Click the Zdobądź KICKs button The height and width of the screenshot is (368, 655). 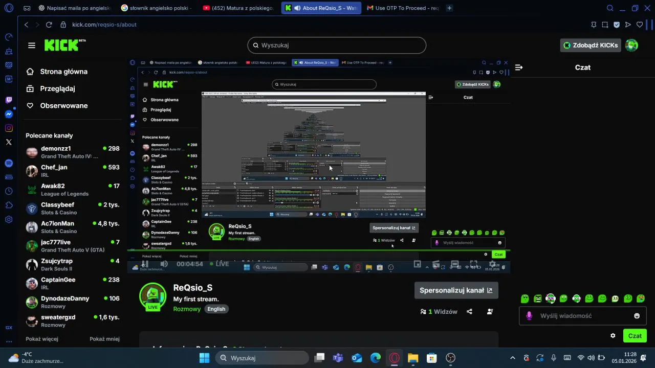591,45
